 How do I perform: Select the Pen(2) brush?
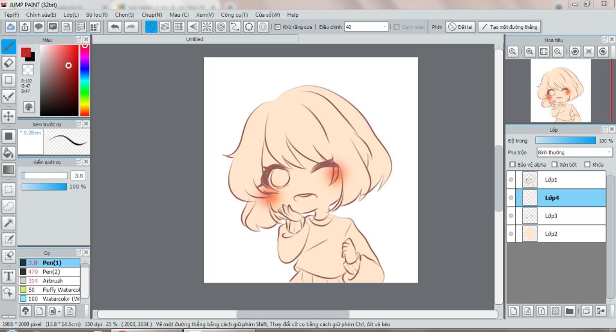tap(49, 271)
